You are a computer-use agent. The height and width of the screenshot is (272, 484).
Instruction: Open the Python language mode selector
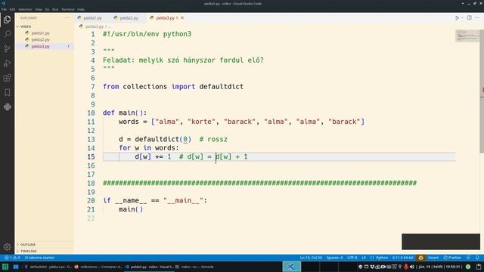click(x=382, y=258)
